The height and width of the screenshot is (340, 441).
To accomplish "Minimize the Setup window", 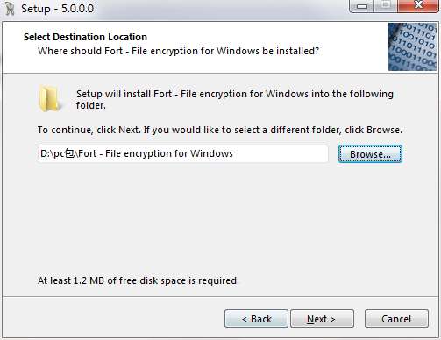I will point(362,6).
